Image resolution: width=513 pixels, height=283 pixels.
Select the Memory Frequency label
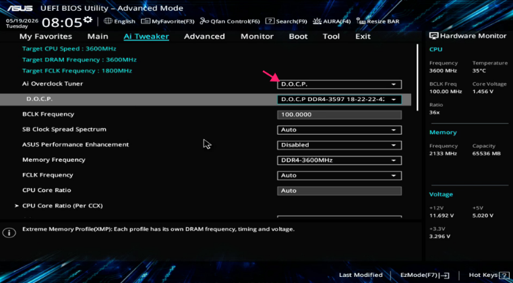(54, 160)
